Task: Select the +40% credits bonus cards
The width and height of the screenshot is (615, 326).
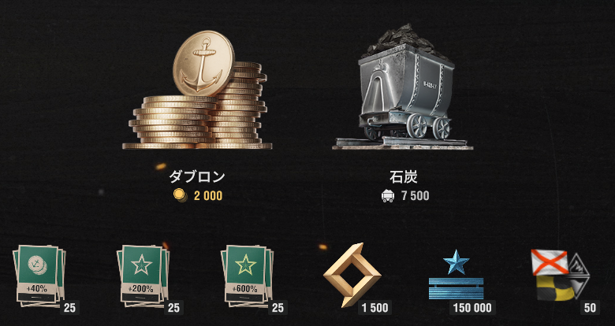Action: coord(39,275)
